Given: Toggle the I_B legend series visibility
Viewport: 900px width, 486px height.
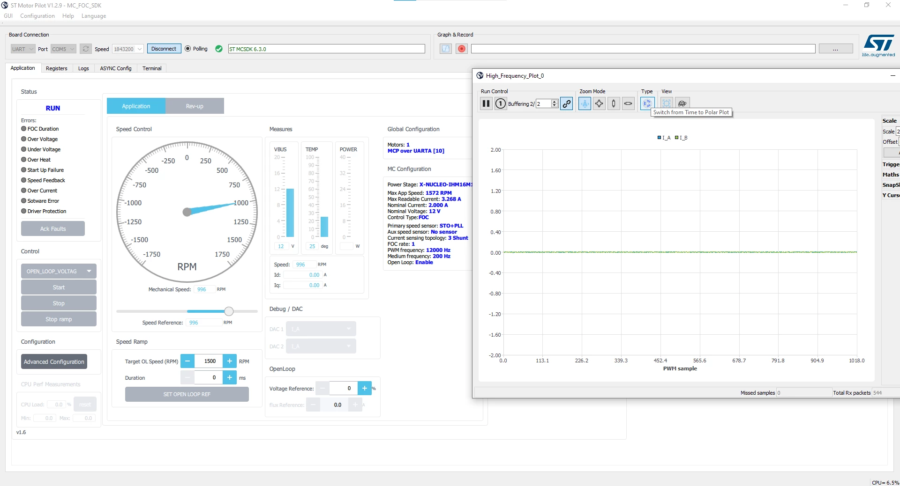Looking at the screenshot, I should [x=681, y=138].
